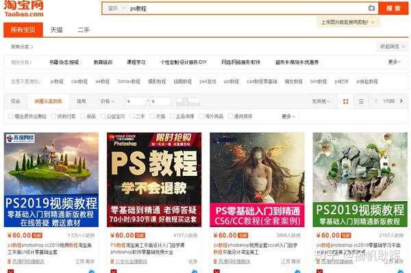Click 1/100 page indicator
The width and height of the screenshot is (411, 273).
388,101
